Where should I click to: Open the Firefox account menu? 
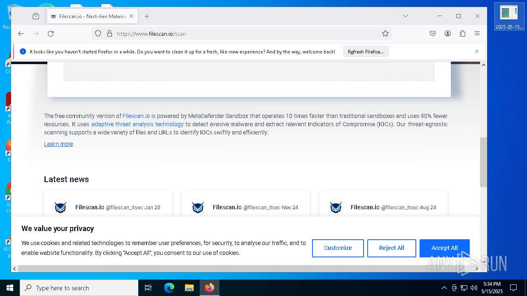pyautogui.click(x=448, y=34)
